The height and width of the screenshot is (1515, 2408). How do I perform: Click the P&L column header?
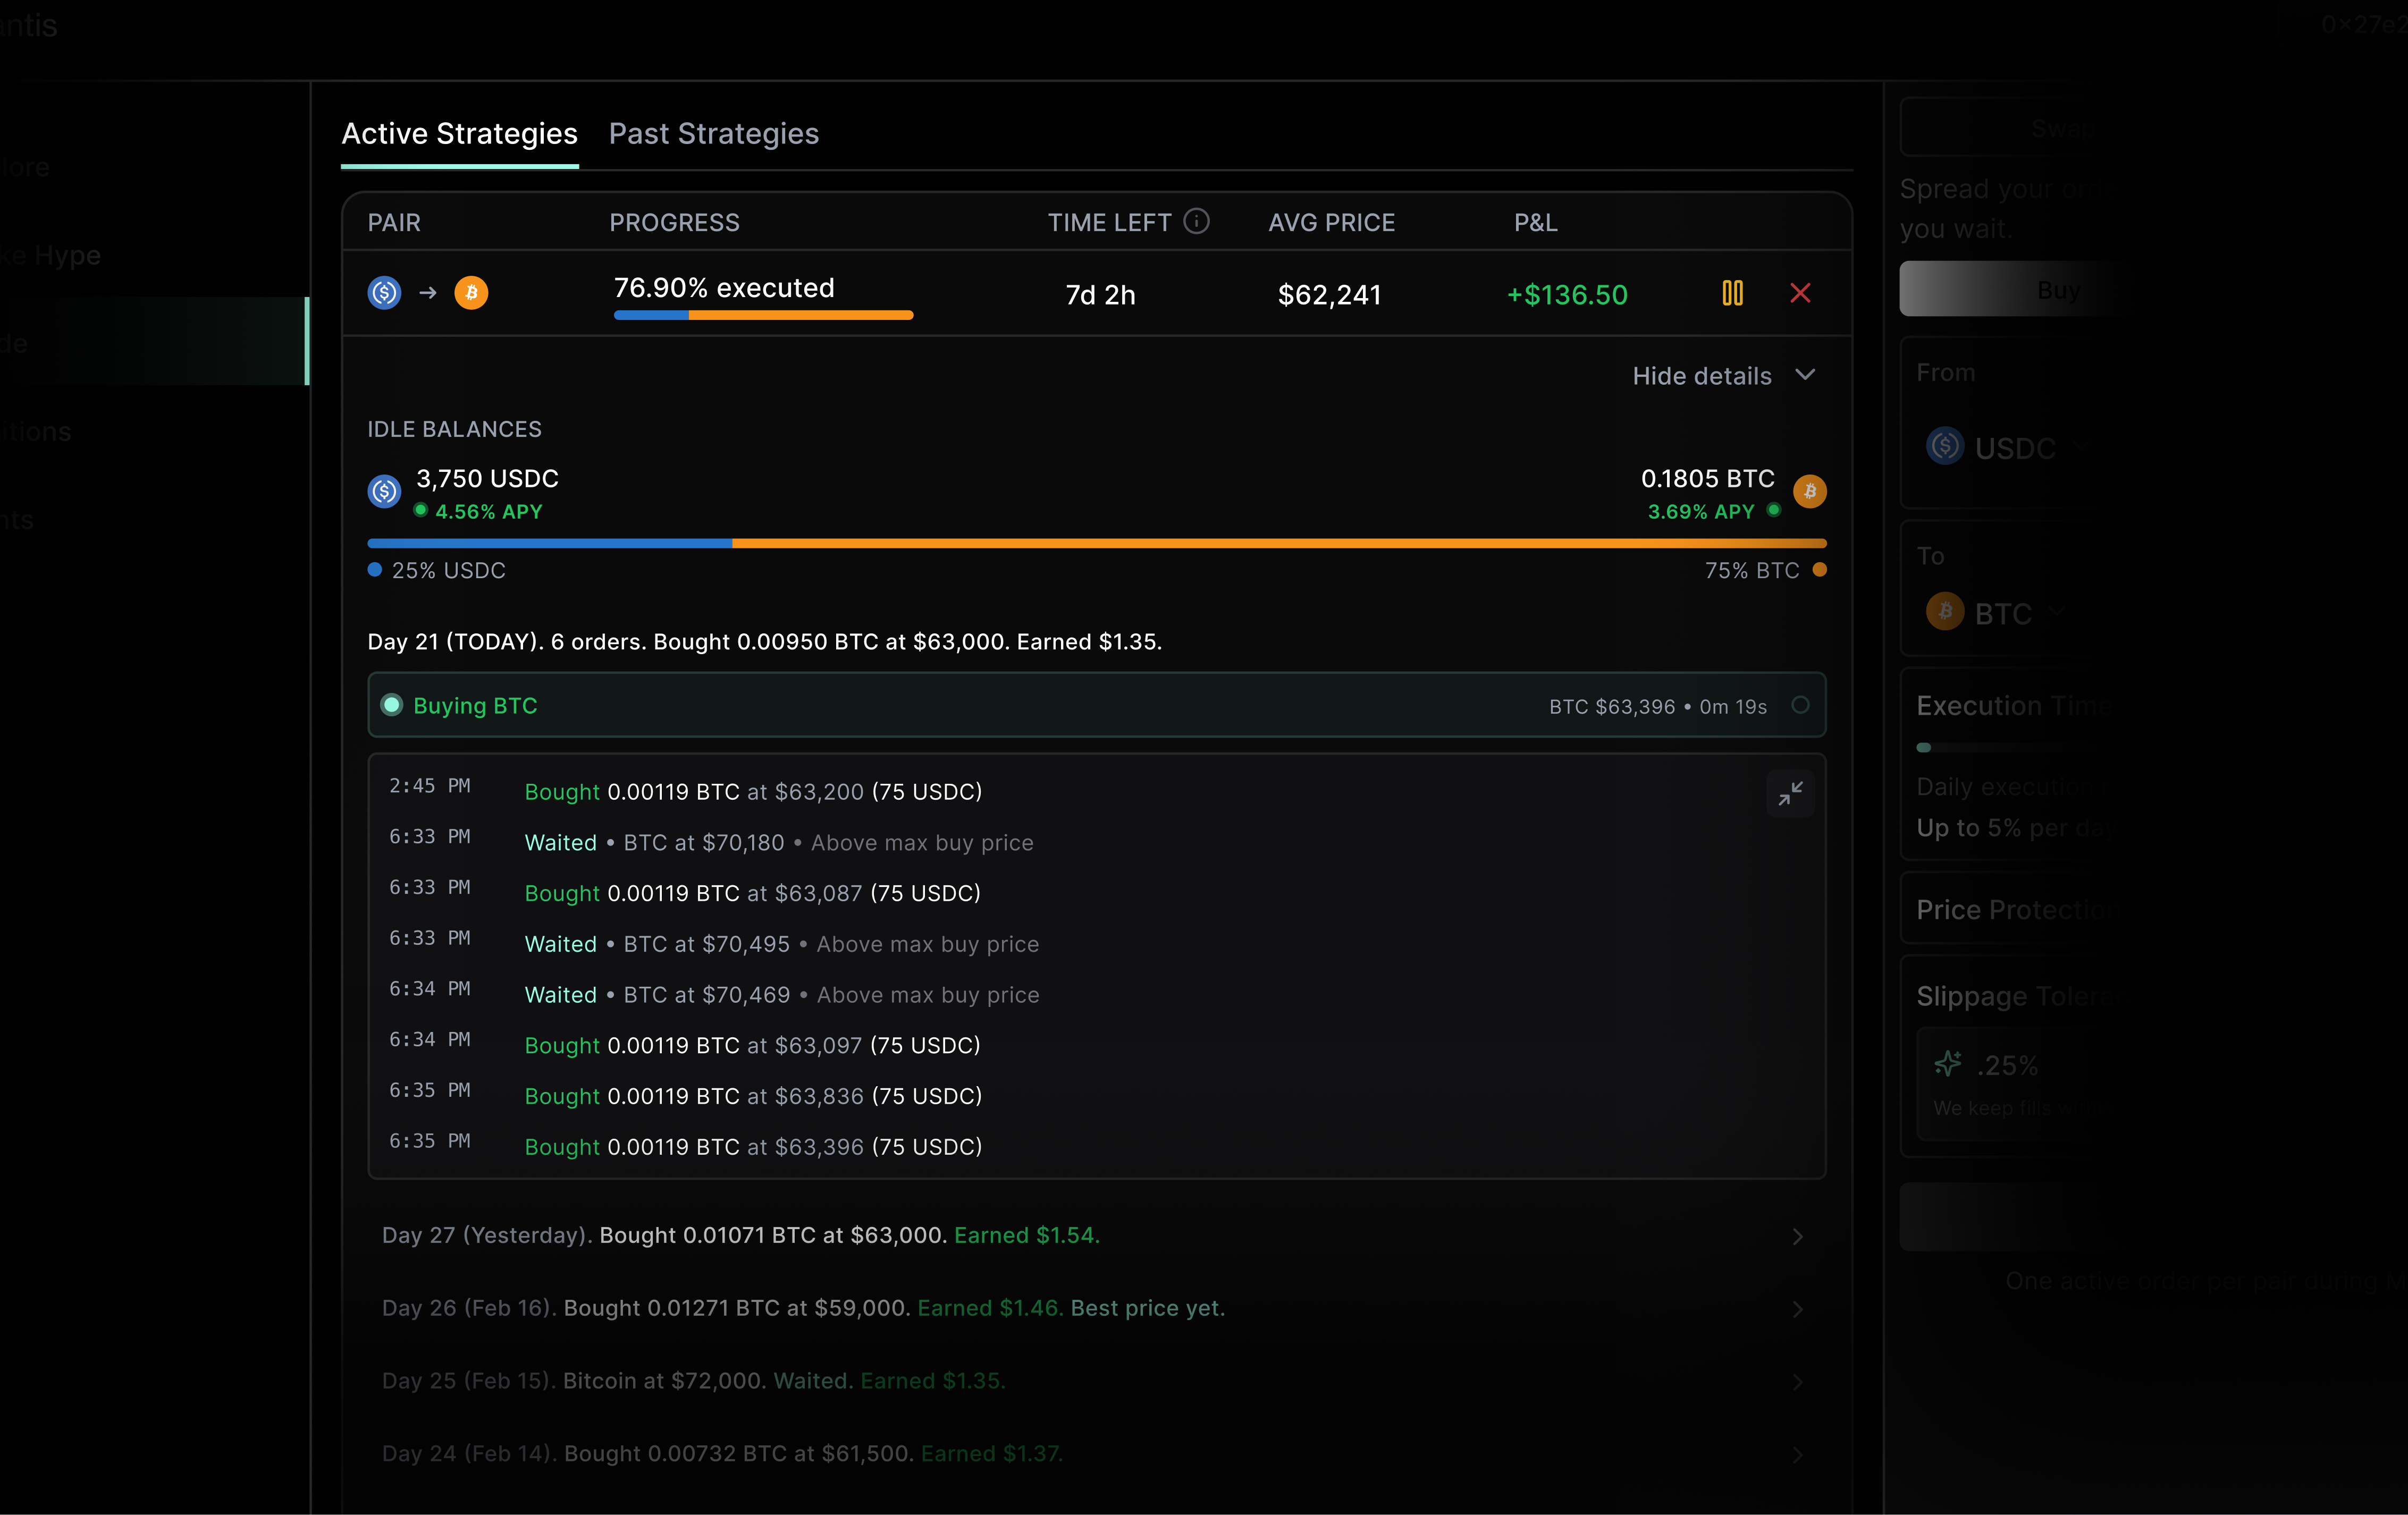click(x=1535, y=222)
